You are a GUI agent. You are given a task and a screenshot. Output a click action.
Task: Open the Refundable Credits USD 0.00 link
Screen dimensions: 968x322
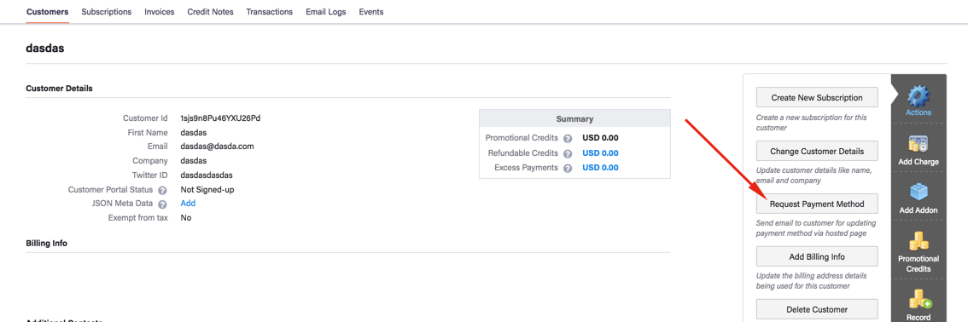601,152
